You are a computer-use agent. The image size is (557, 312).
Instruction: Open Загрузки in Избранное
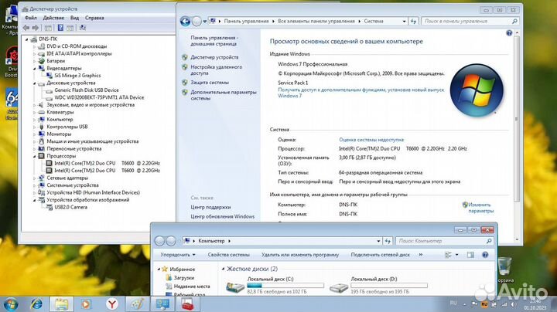[183, 277]
